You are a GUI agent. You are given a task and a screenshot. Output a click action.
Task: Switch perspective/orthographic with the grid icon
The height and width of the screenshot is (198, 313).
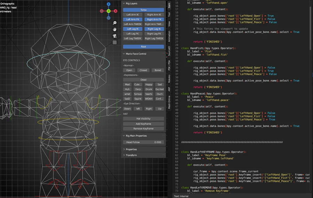tap(114, 42)
